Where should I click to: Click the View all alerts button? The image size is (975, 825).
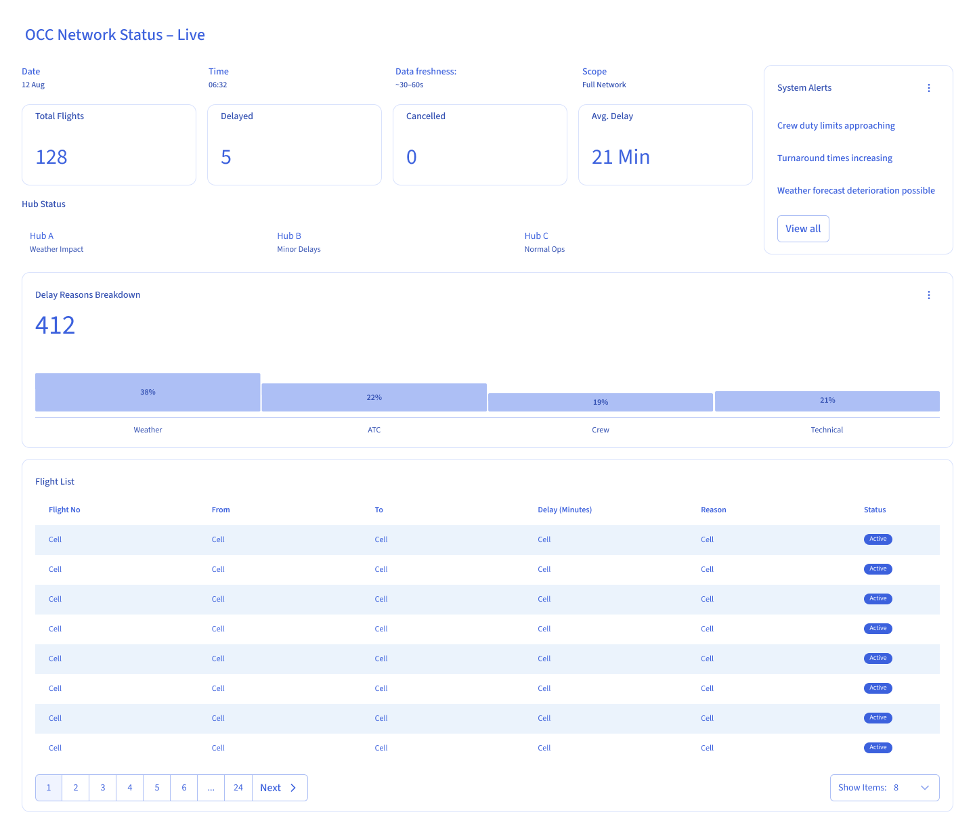click(x=803, y=228)
